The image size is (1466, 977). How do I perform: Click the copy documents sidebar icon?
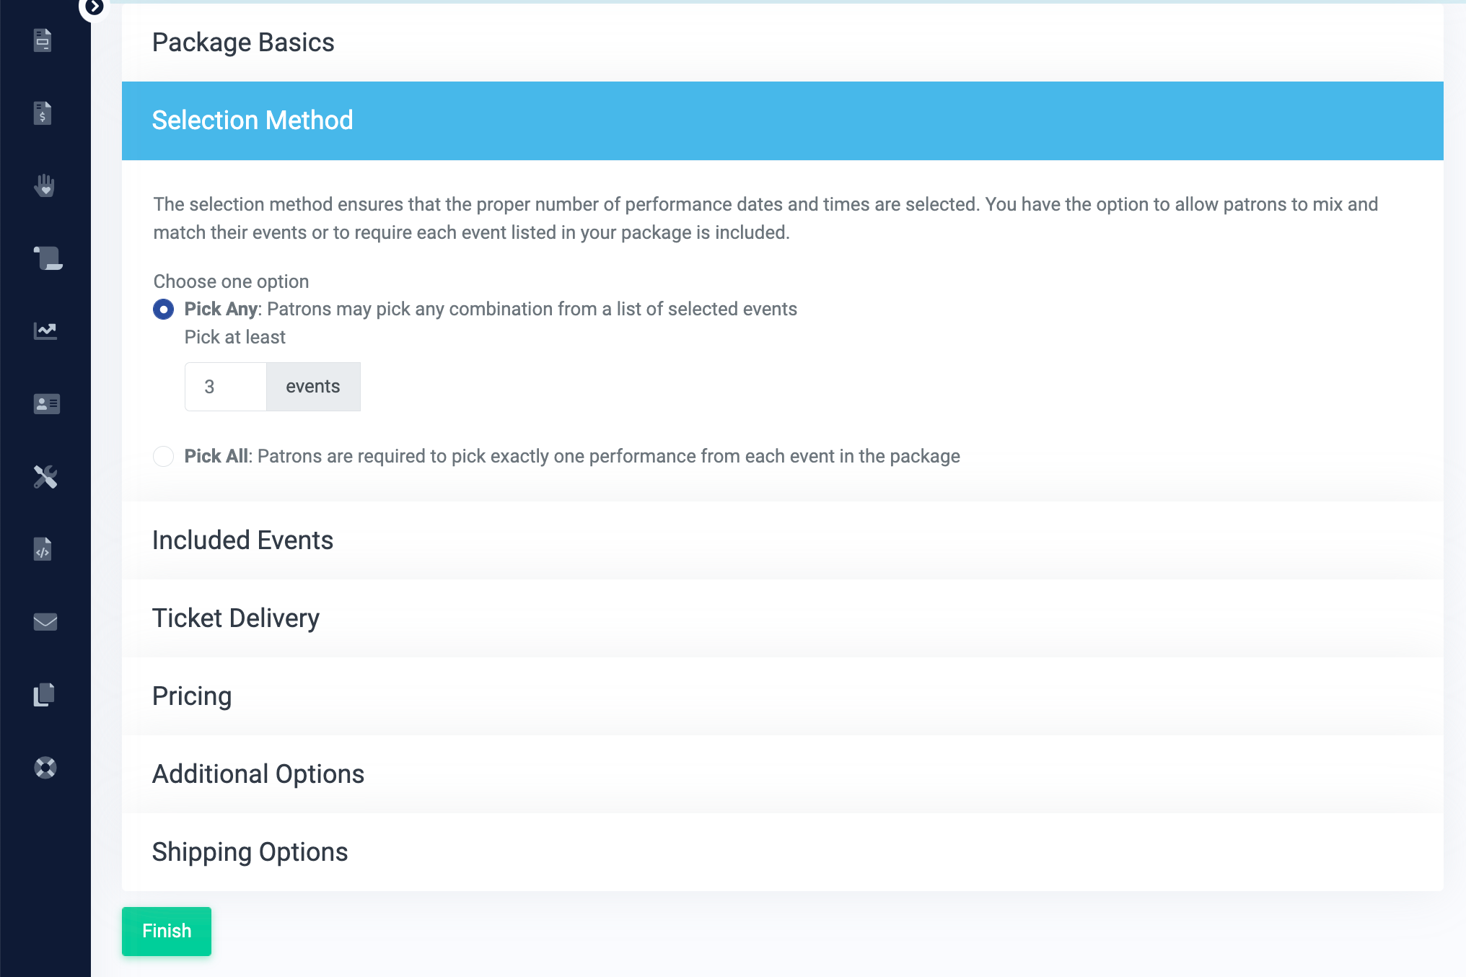(x=45, y=694)
